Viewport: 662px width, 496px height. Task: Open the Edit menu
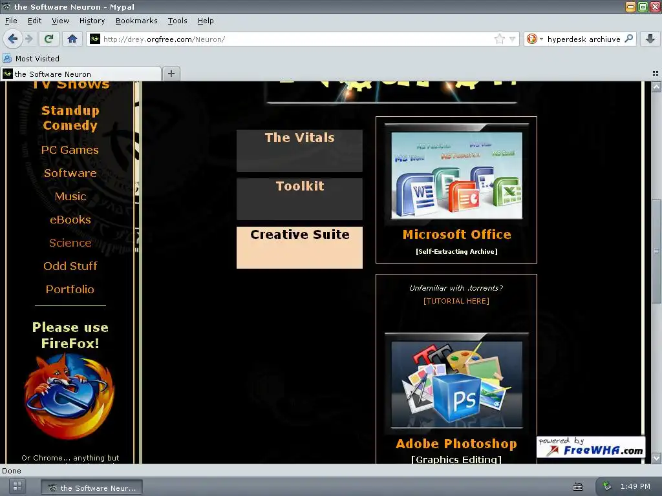click(x=35, y=21)
